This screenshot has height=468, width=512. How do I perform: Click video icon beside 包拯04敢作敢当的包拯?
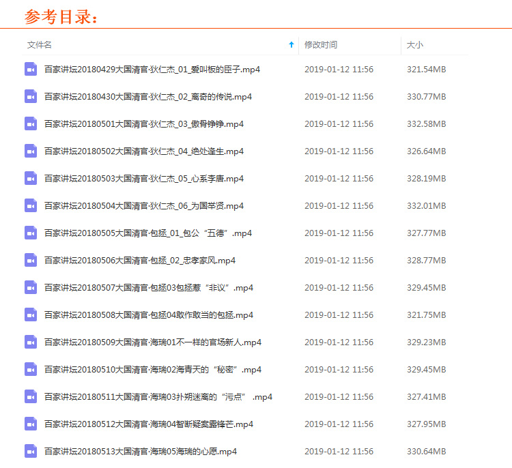31,315
